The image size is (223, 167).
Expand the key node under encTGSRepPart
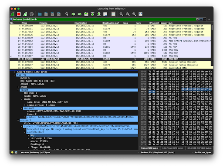pos(28,135)
